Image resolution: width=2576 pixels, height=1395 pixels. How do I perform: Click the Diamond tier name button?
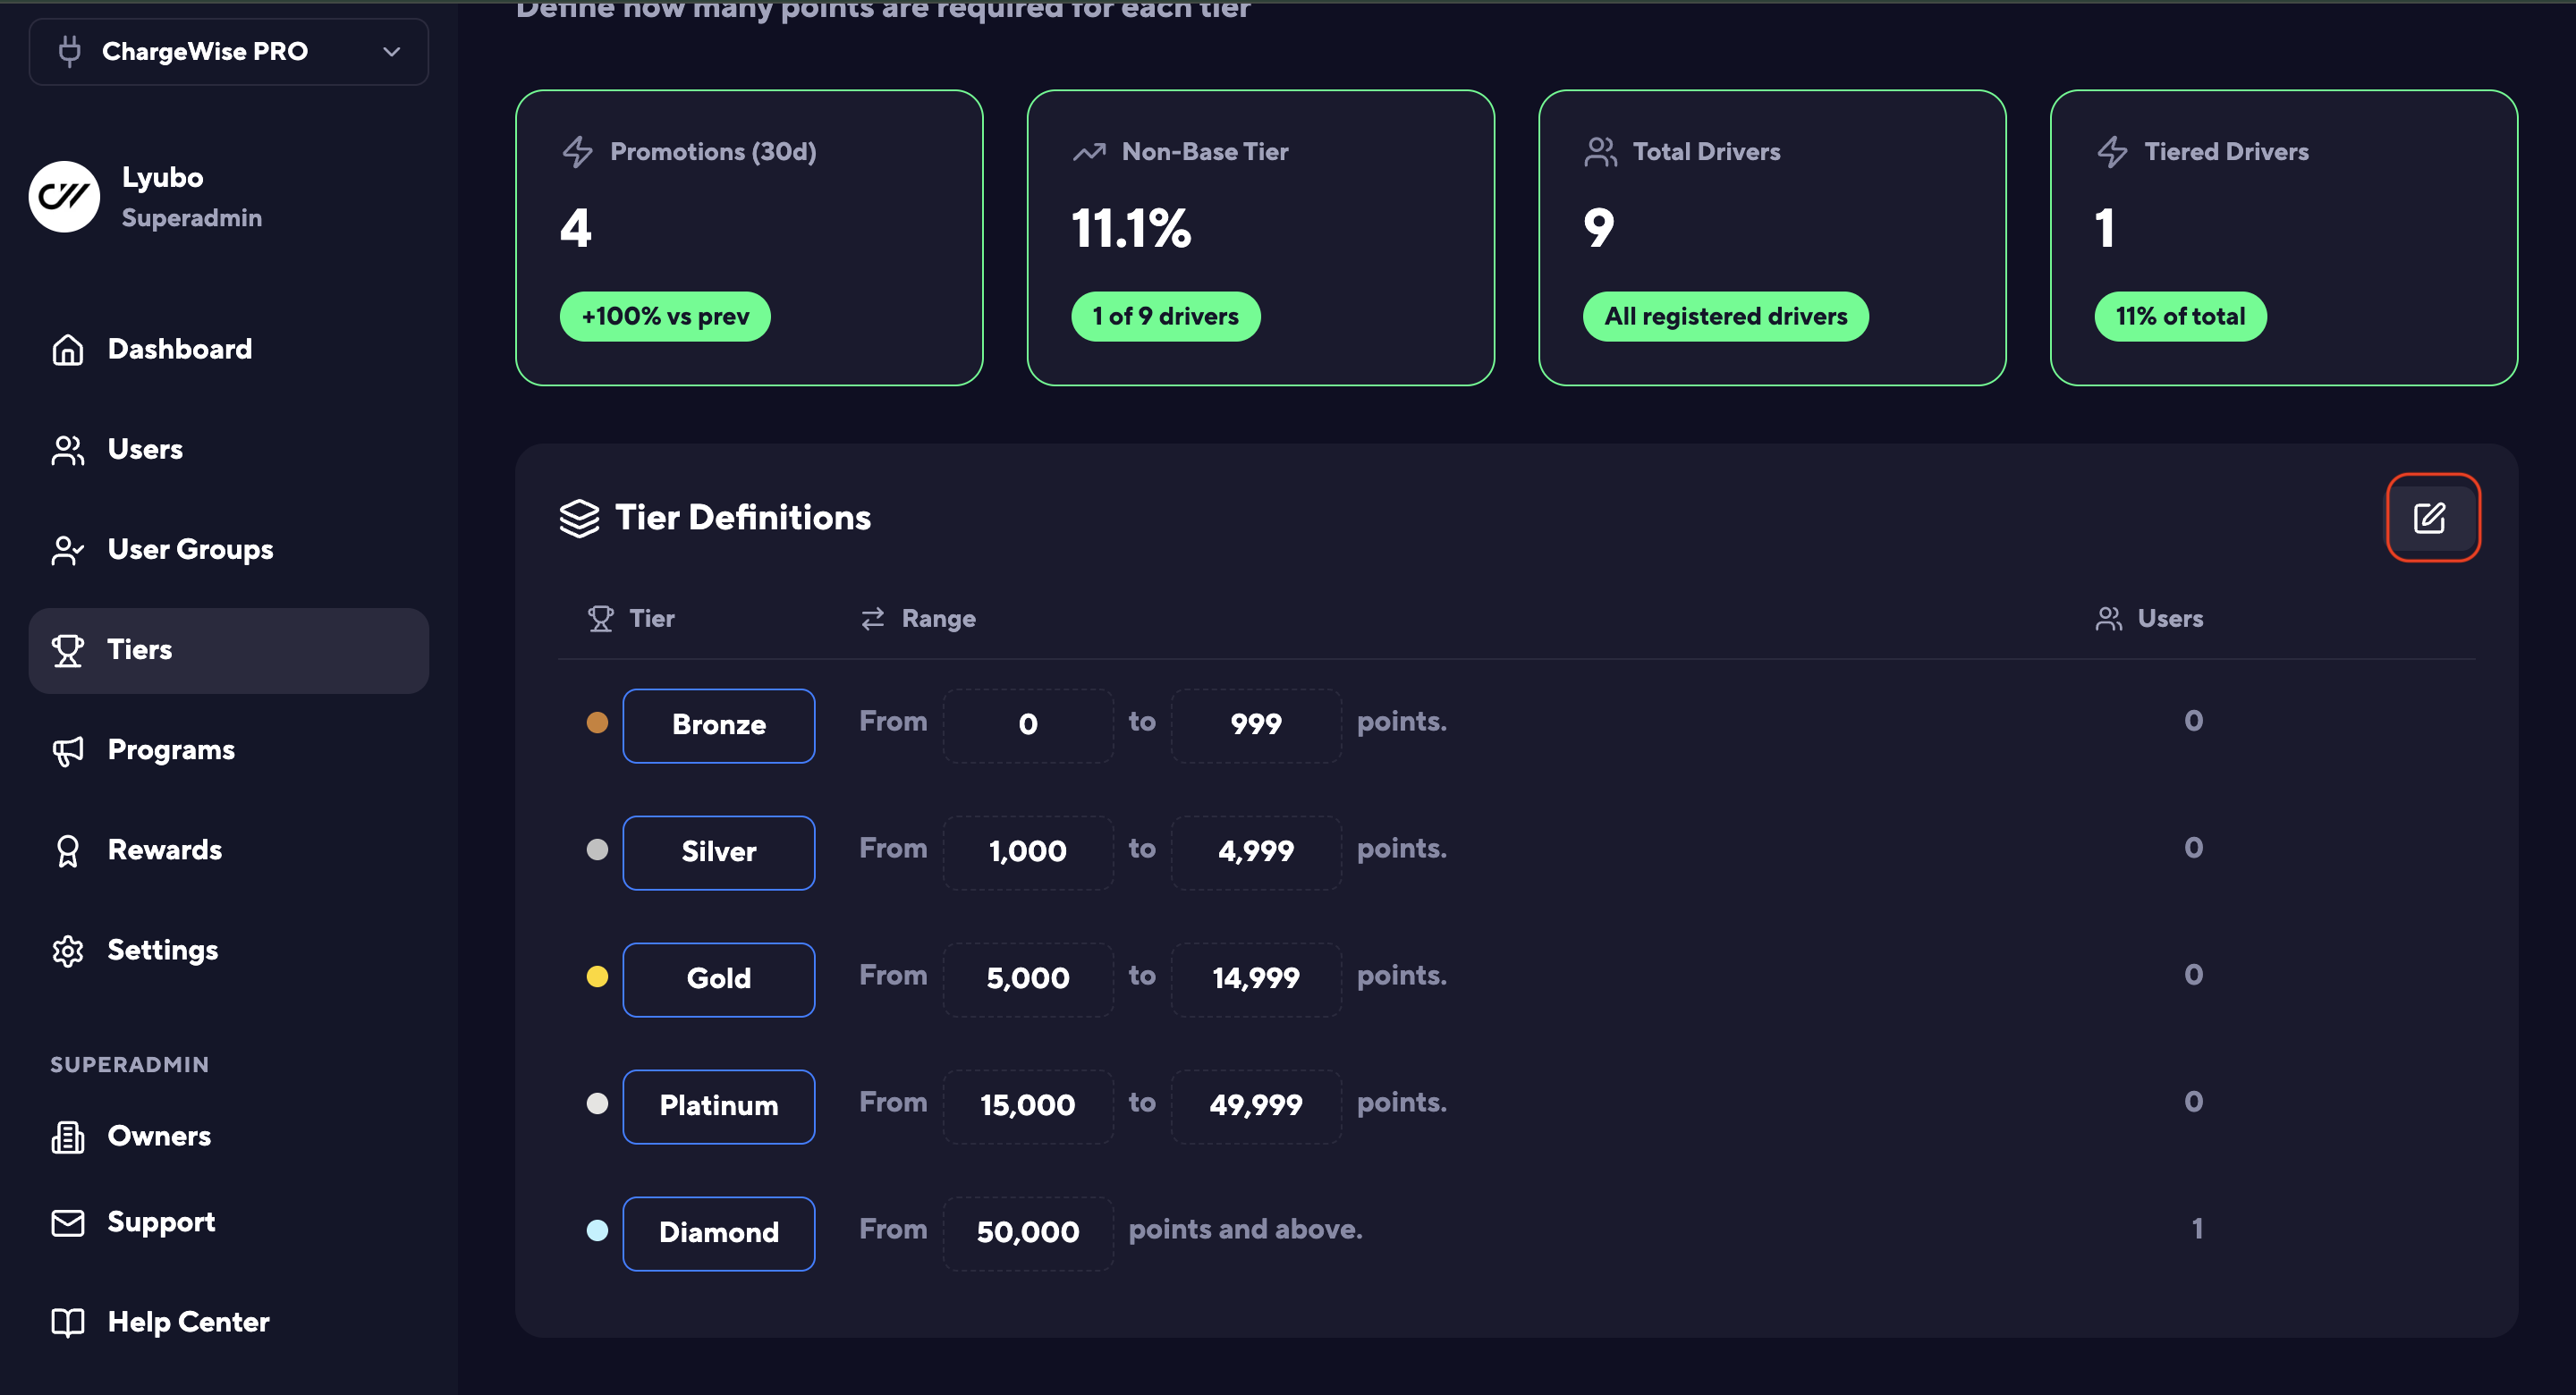718,1233
